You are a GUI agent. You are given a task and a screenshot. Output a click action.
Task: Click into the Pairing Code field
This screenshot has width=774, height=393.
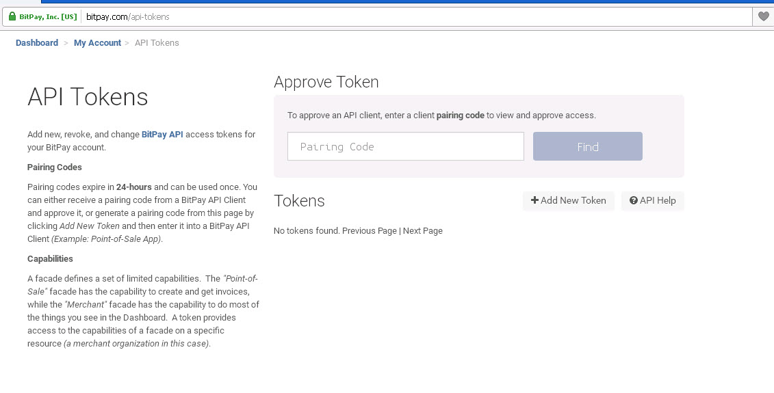[405, 146]
